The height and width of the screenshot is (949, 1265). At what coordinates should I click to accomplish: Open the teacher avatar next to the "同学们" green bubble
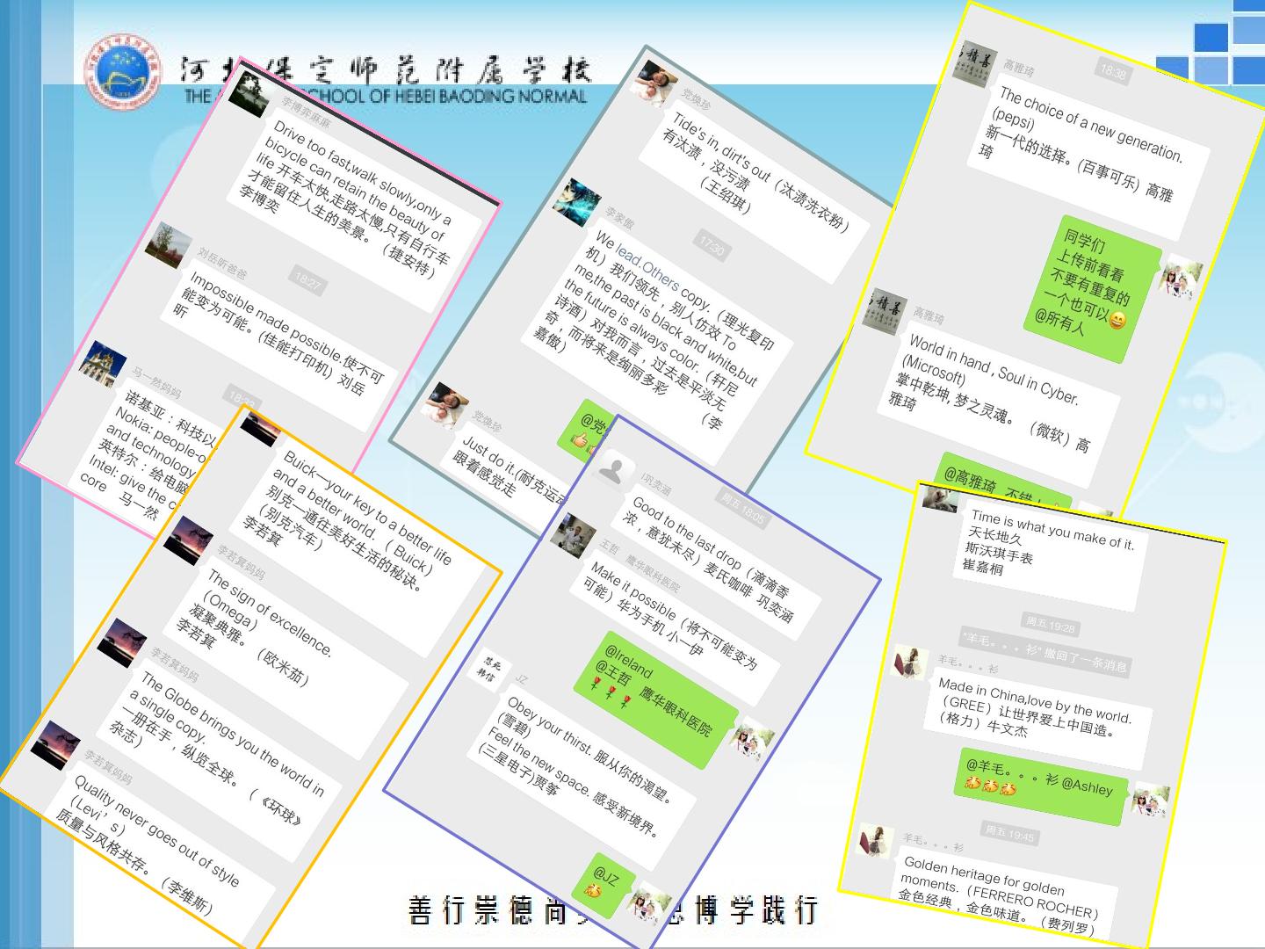tap(1180, 278)
